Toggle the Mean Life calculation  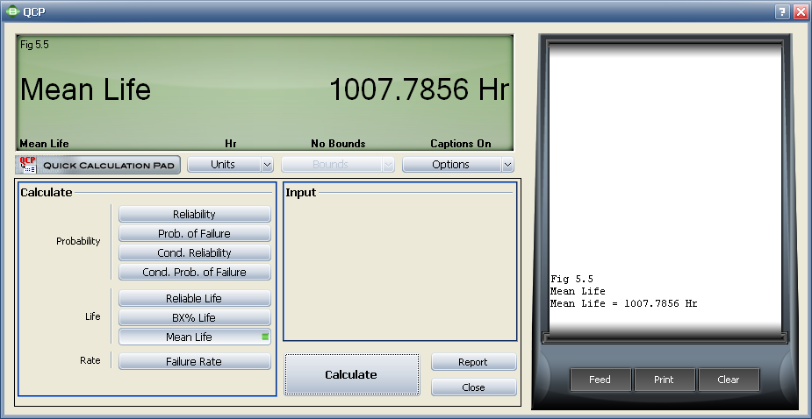point(194,337)
